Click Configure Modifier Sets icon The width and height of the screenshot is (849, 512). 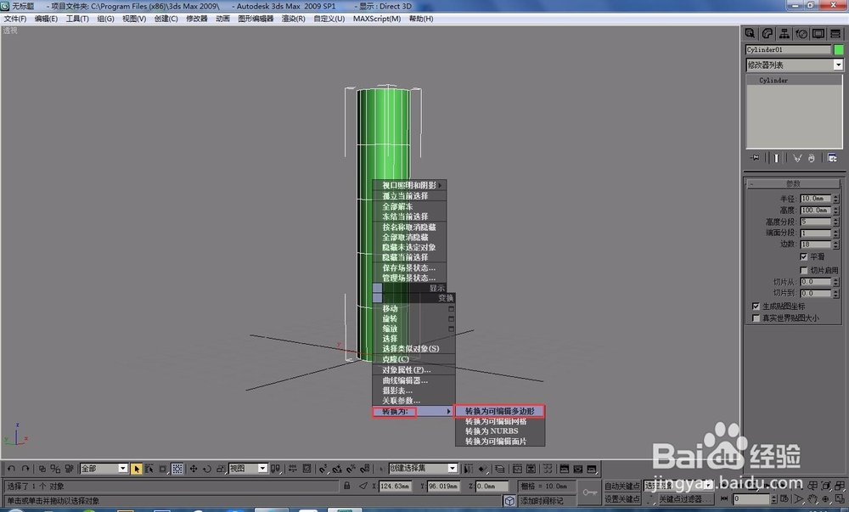pos(832,158)
